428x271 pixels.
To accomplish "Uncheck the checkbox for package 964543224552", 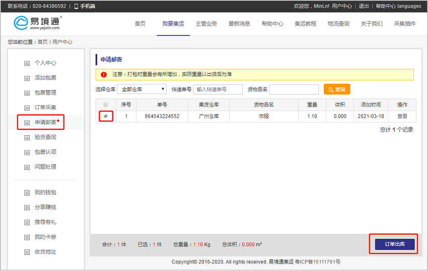I will click(x=106, y=116).
